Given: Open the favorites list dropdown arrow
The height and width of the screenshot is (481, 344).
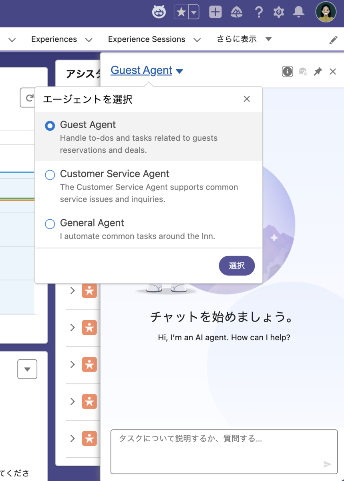Looking at the screenshot, I should [x=194, y=12].
